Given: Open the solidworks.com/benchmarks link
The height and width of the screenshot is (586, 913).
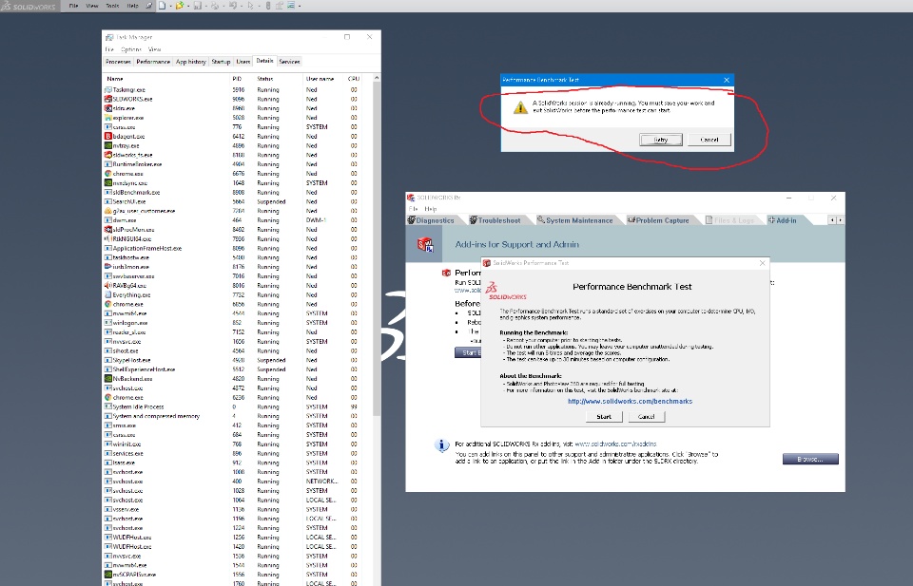Looking at the screenshot, I should point(630,401).
